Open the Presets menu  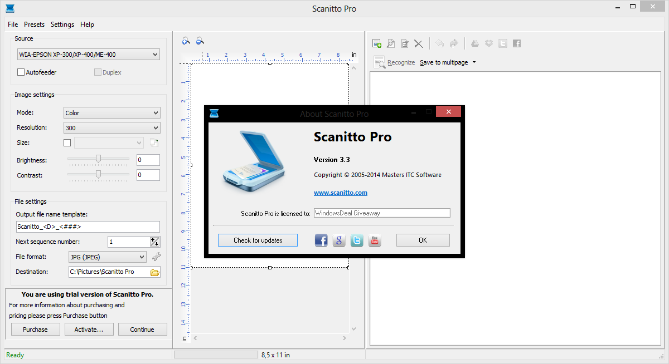35,24
